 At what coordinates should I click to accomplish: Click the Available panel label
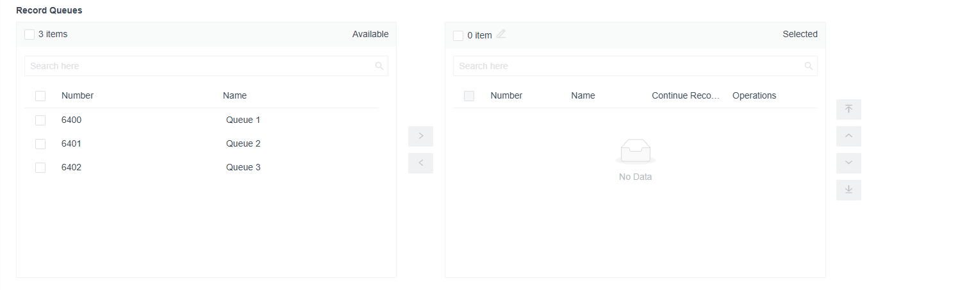pos(370,34)
